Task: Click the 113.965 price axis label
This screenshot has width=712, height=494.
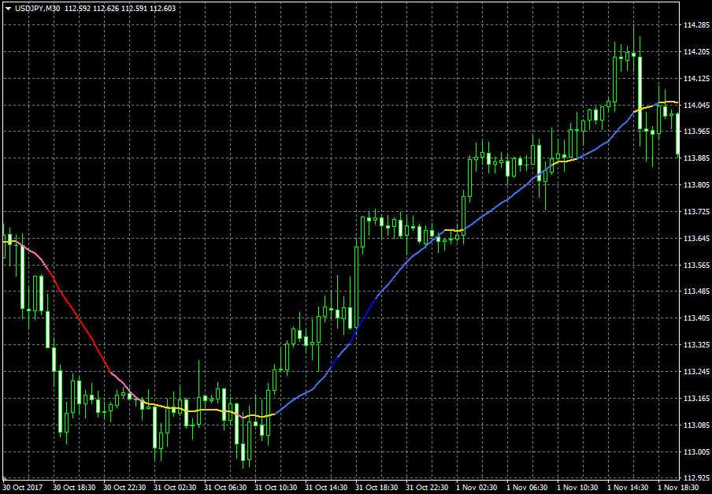Action: (x=695, y=132)
